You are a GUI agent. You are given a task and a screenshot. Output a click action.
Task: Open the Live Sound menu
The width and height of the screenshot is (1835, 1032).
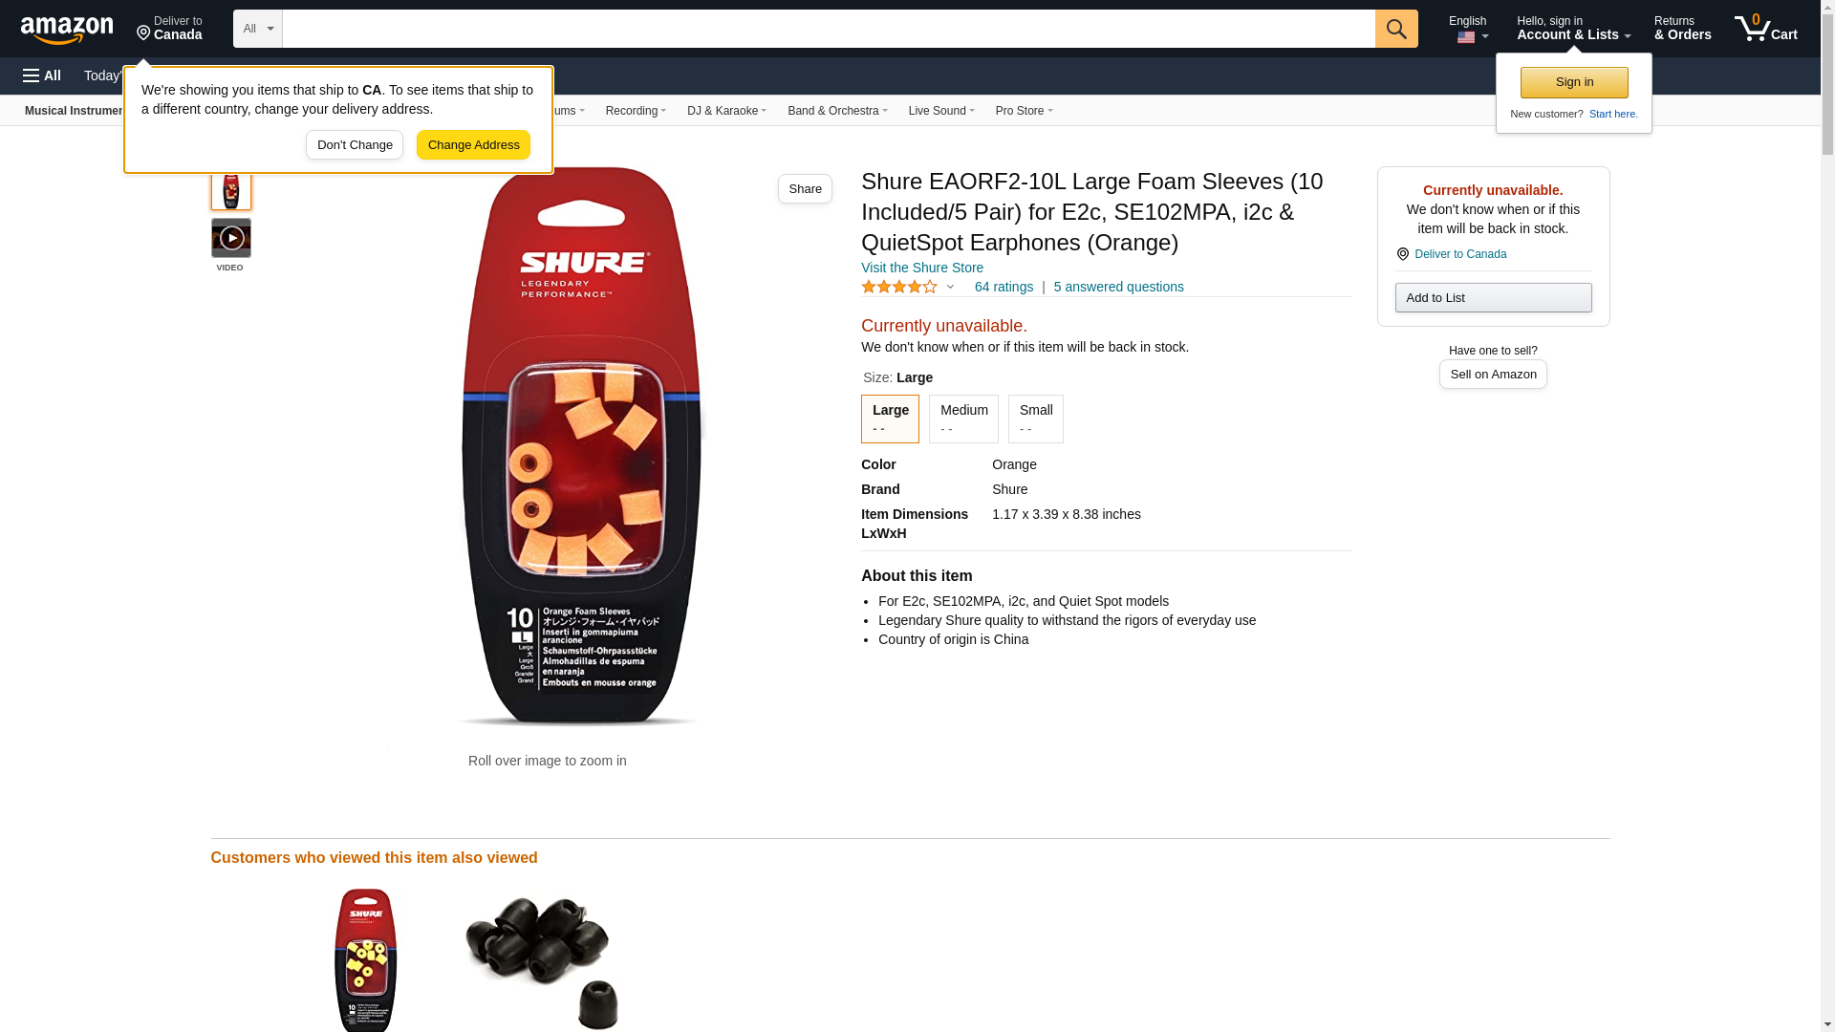(x=940, y=111)
